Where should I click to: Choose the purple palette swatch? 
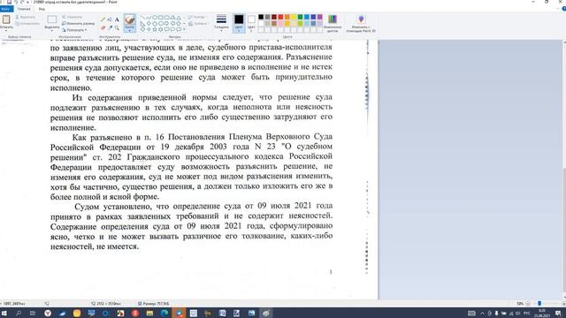319,17
